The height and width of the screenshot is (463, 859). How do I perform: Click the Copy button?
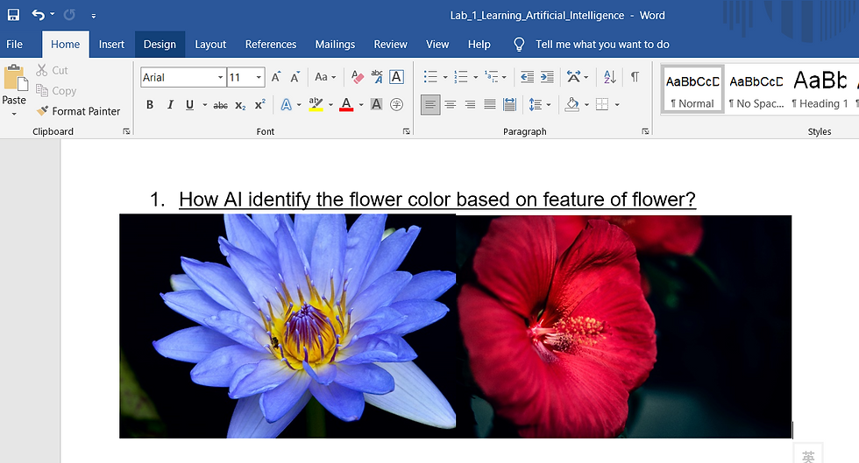point(56,90)
